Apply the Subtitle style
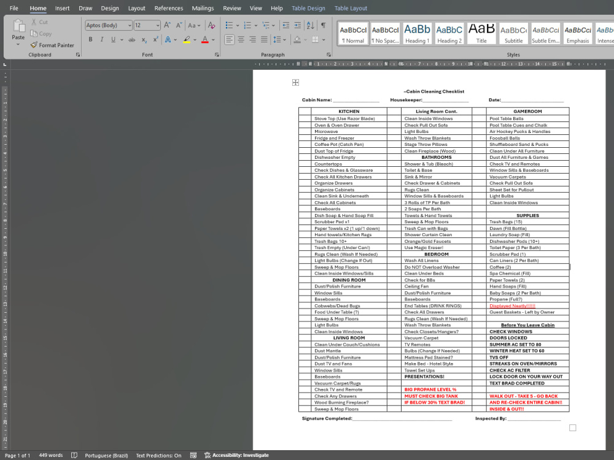 (x=514, y=33)
